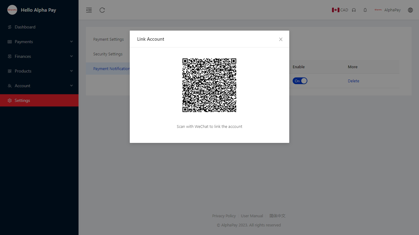Screen dimensions: 419x235
Task: Expand the Account submenu chevron
Action: coord(71,86)
